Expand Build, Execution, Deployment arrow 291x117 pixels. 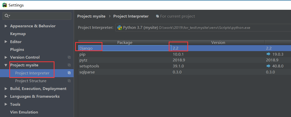(x=6, y=89)
